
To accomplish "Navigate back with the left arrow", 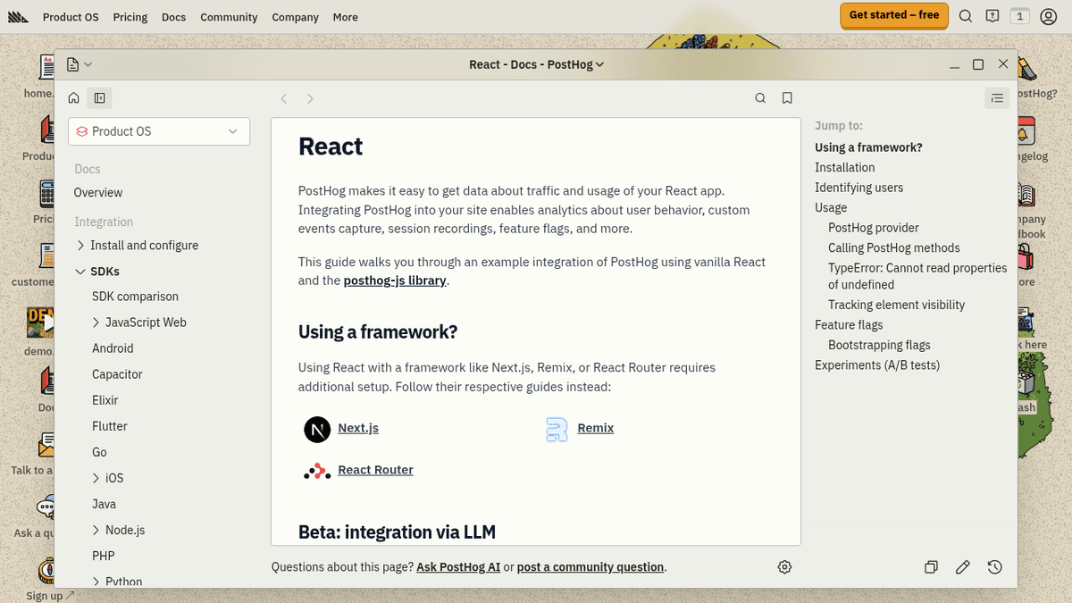I will point(284,98).
